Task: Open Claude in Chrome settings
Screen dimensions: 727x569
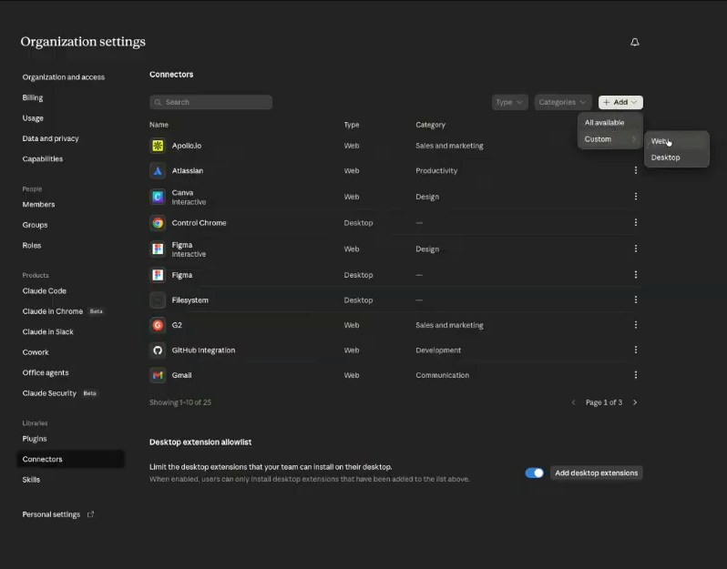Action: click(53, 311)
